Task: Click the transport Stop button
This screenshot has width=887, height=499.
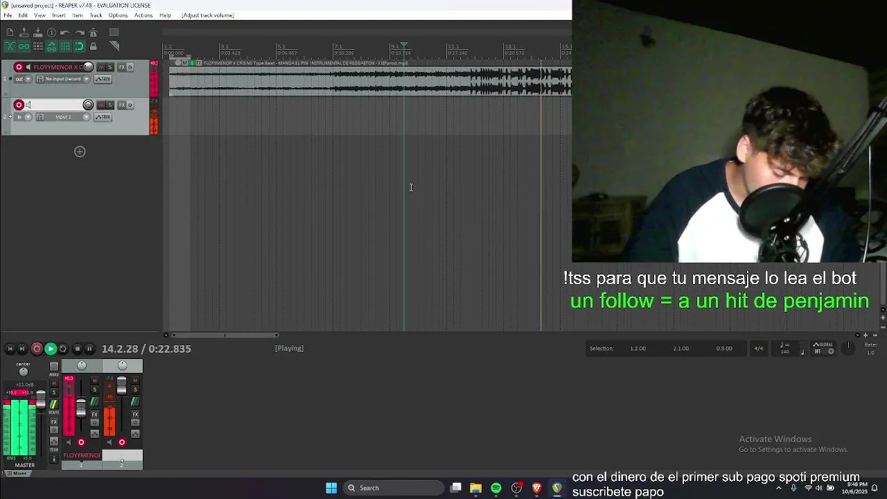Action: coord(77,349)
